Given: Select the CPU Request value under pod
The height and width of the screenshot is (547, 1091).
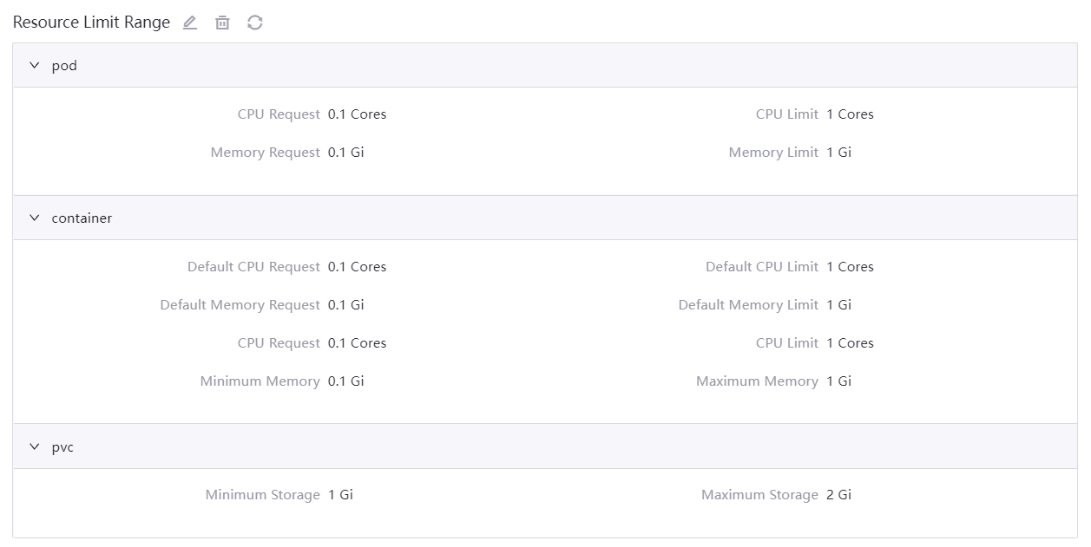Looking at the screenshot, I should pos(358,114).
